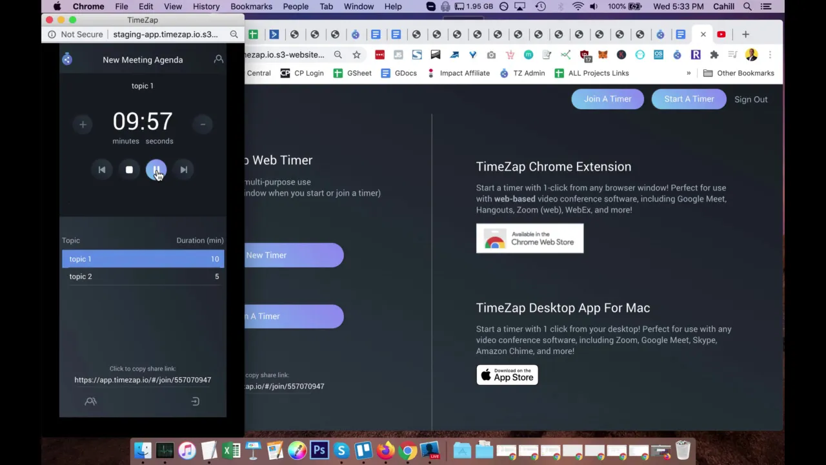Go back to the previous topic

tap(101, 170)
